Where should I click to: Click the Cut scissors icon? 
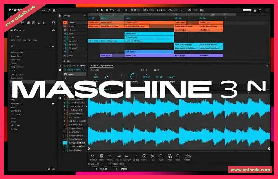pos(153,156)
